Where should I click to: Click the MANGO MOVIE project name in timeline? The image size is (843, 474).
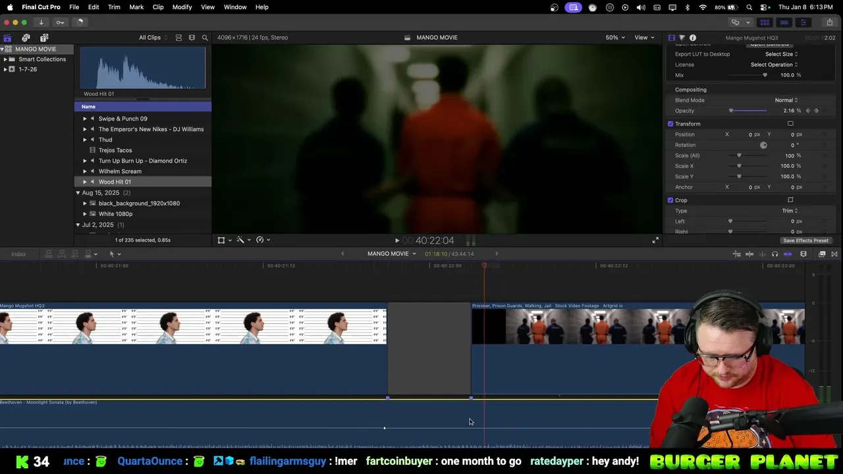[x=388, y=254]
